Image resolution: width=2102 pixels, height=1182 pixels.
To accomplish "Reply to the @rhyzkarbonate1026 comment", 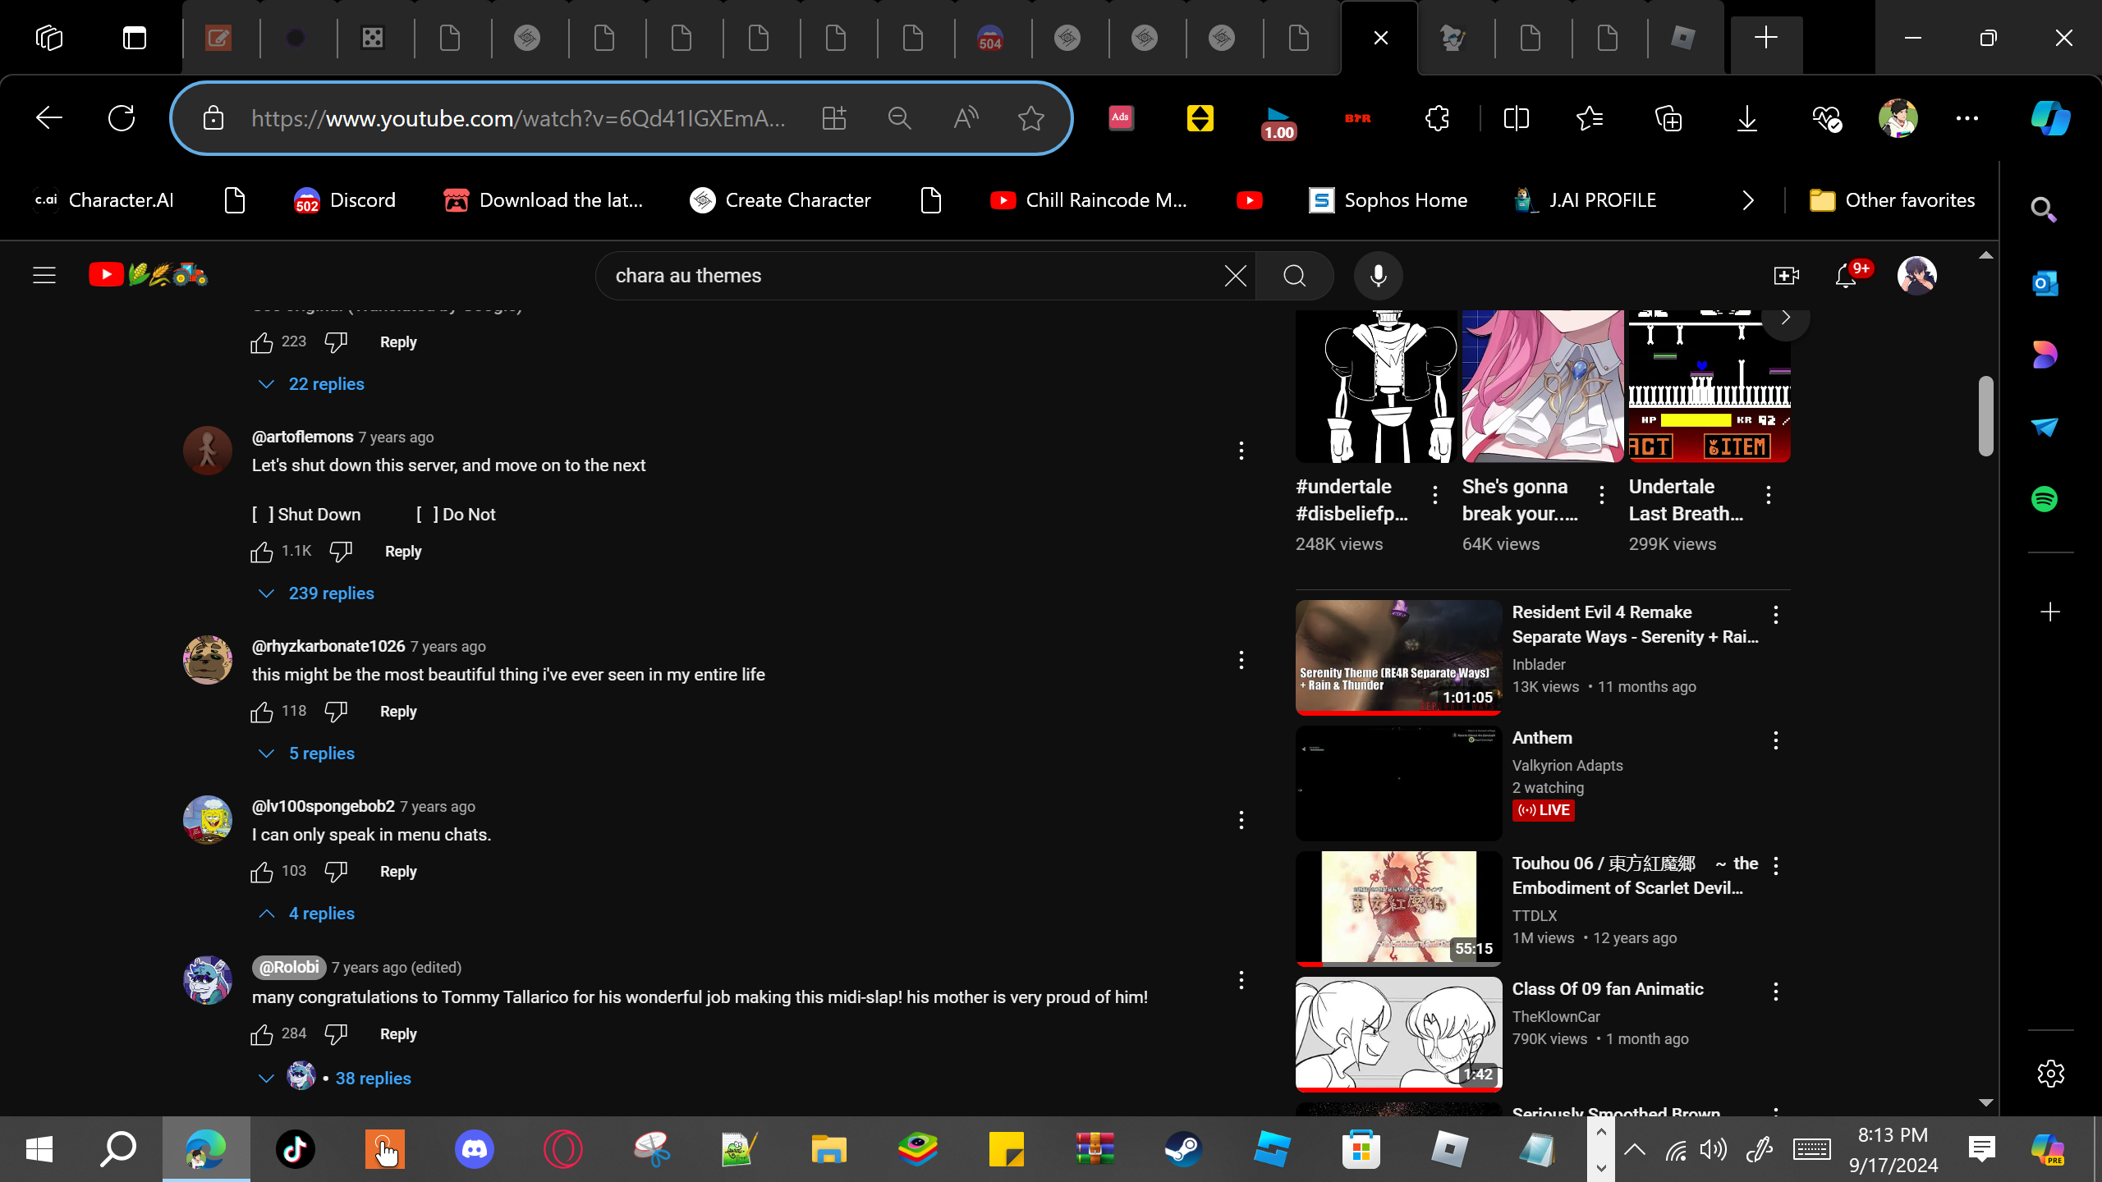I will pos(398,712).
